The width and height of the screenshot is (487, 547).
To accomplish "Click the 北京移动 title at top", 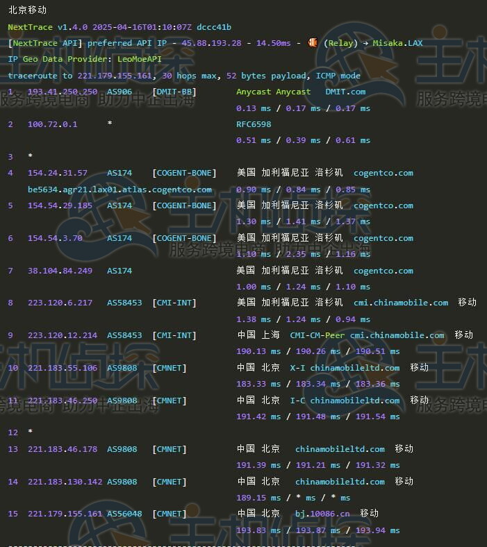I will point(27,10).
